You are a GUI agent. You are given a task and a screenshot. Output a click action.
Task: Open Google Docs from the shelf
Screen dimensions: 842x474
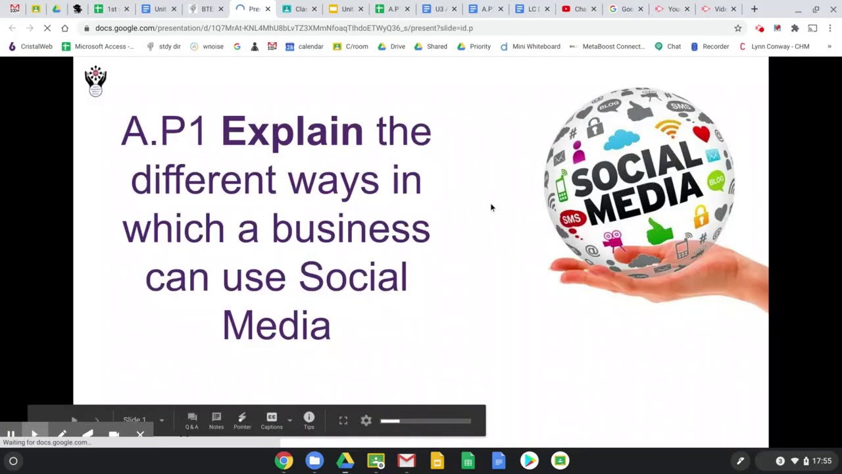coord(499,461)
